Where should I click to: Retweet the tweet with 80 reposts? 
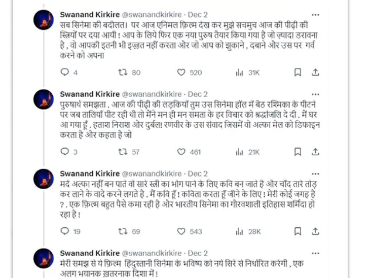(x=122, y=73)
